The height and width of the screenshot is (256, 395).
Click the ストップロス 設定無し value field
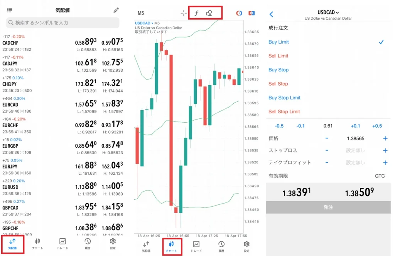point(355,150)
